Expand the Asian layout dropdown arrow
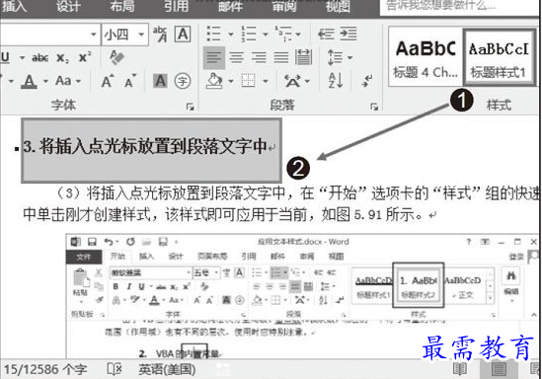Image resolution: width=542 pixels, height=379 pixels. [307, 82]
